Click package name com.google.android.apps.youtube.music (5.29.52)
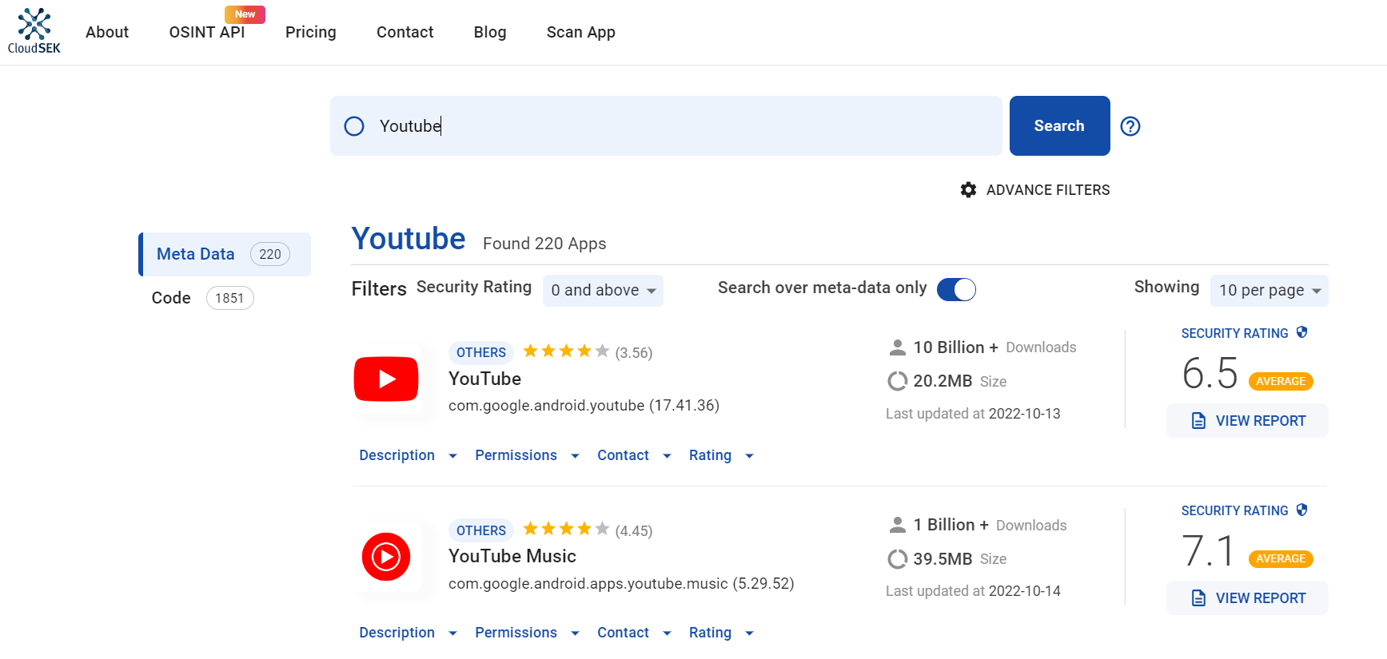This screenshot has height=659, width=1387. tap(621, 584)
